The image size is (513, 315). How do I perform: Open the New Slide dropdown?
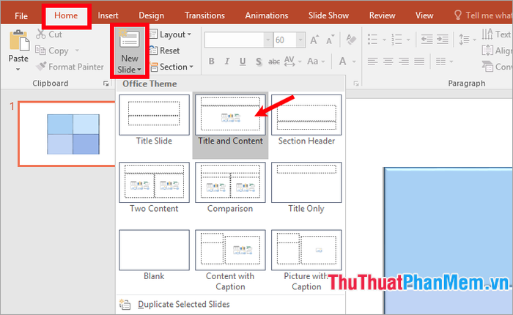click(x=128, y=69)
